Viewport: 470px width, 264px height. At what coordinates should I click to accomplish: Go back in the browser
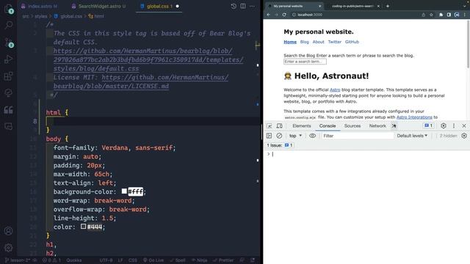269,15
